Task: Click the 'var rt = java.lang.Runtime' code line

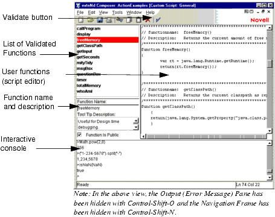Action: pyautogui.click(x=207, y=61)
